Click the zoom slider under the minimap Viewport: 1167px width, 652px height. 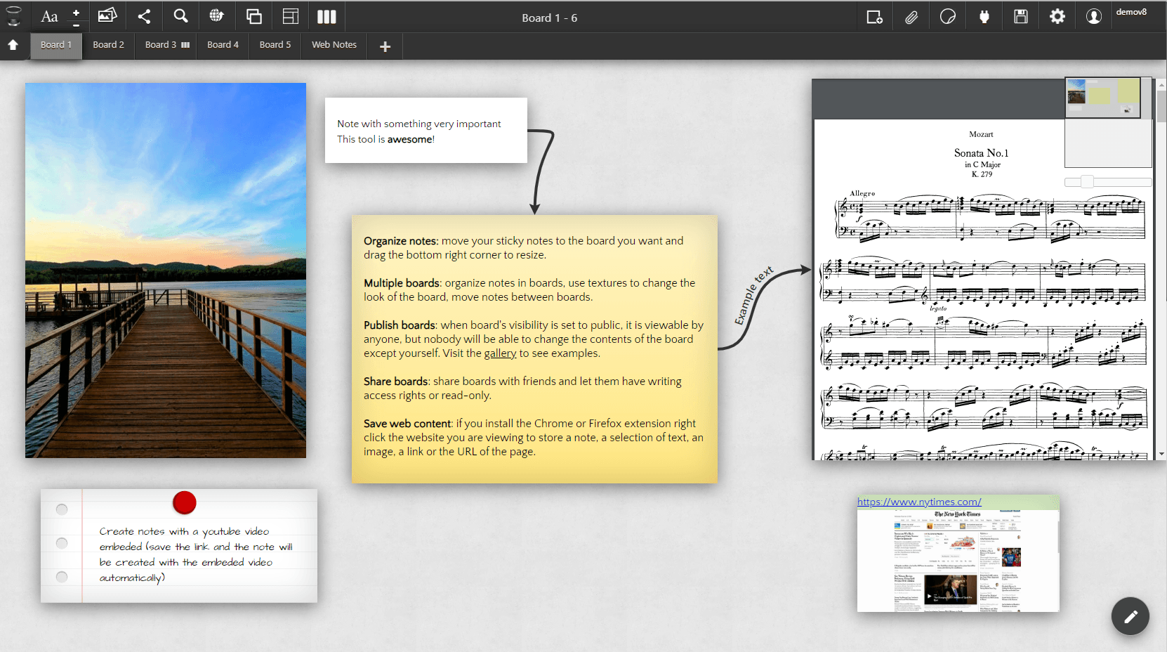1087,182
